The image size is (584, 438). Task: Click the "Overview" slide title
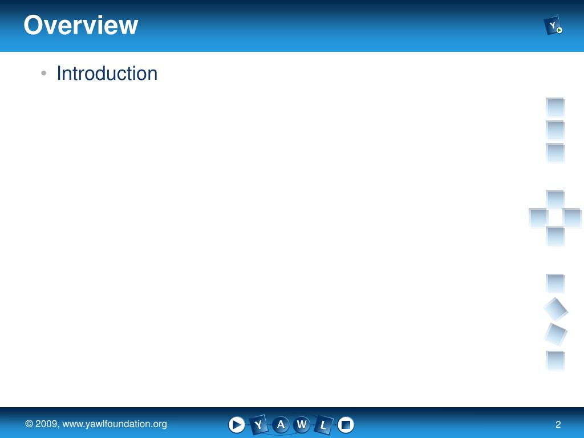81,25
